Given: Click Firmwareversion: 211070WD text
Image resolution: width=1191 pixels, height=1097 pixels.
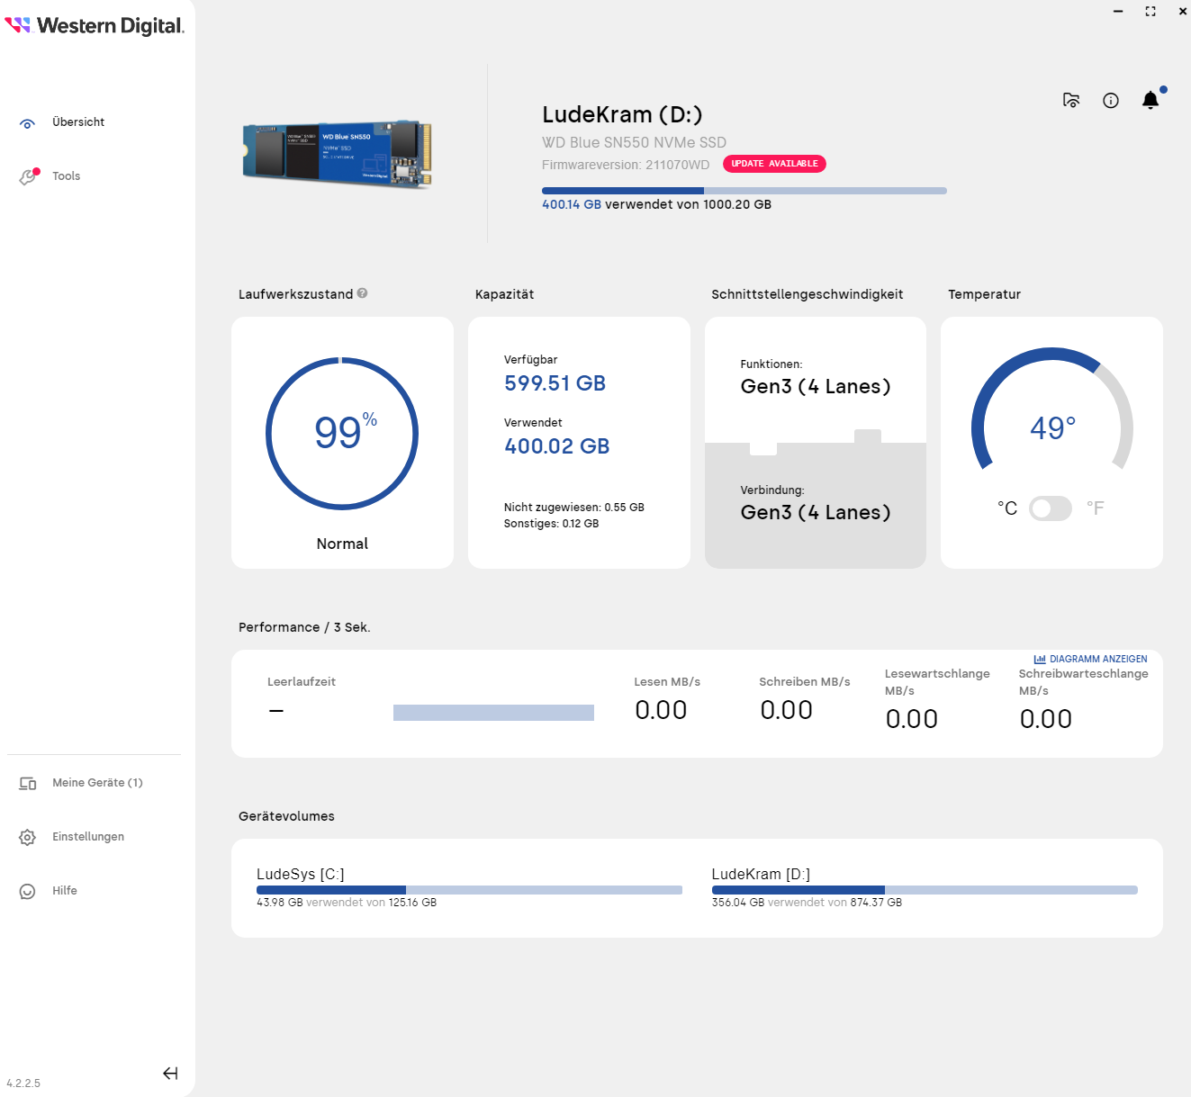Looking at the screenshot, I should pyautogui.click(x=626, y=165).
